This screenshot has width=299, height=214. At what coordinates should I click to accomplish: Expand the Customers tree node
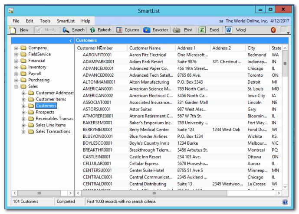23,106
